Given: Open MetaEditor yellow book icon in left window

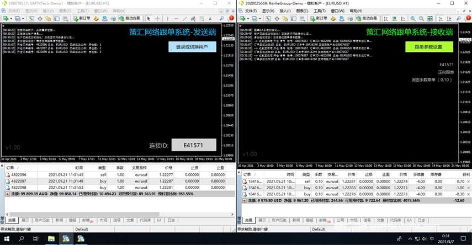Looking at the screenshot, I should [96, 19].
